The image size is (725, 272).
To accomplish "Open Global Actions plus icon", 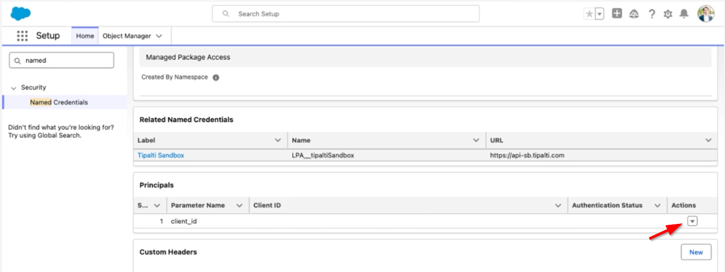I will click(x=617, y=14).
